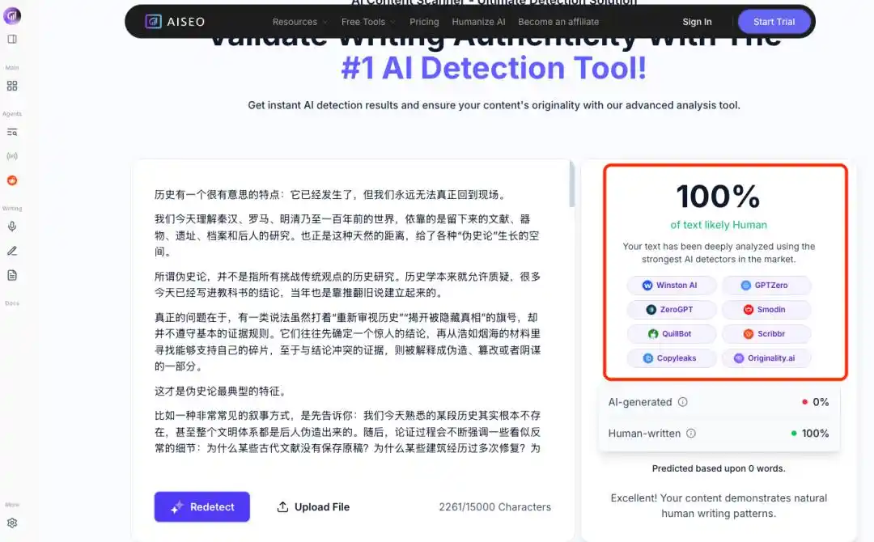Viewport: 874px width, 542px height.
Task: Click the 100% of text likely Human score
Action: coord(719,206)
